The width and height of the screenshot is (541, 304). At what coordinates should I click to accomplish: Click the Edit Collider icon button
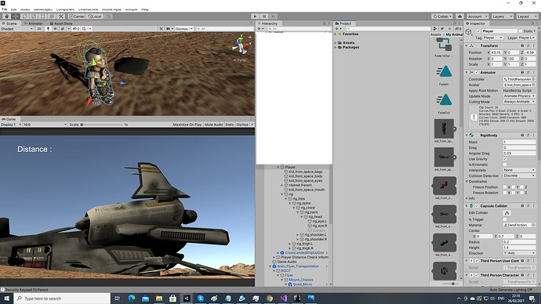507,212
